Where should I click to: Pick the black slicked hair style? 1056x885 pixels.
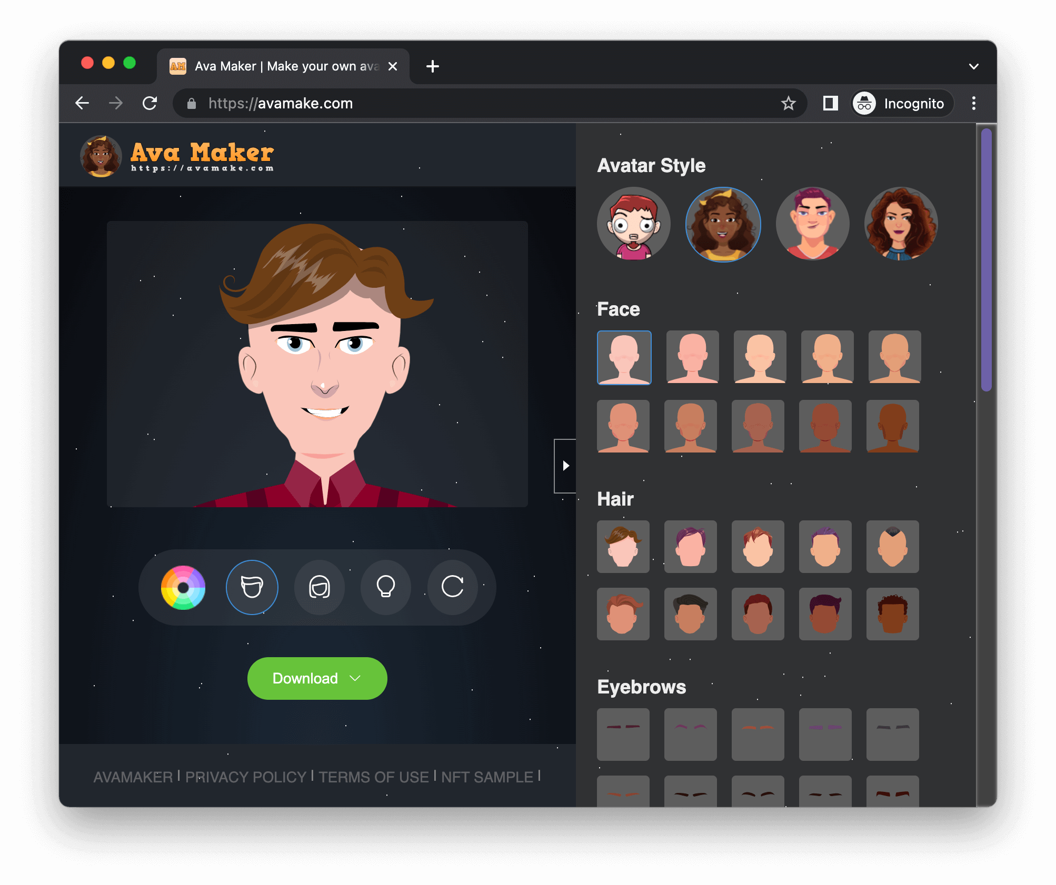[691, 614]
